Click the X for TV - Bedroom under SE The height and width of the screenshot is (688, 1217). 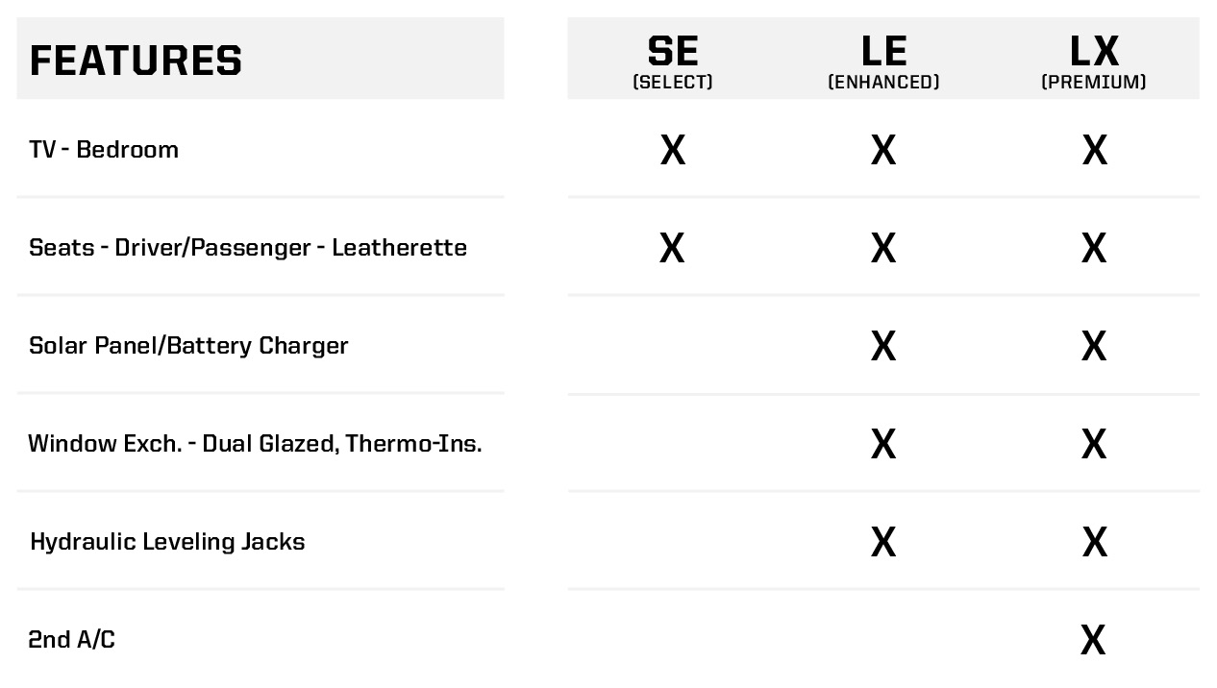tap(673, 151)
